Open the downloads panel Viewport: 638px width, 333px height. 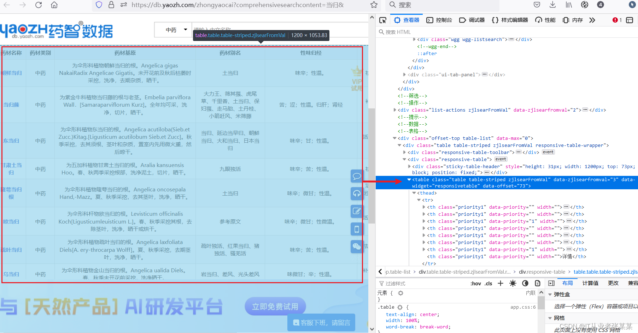click(553, 5)
